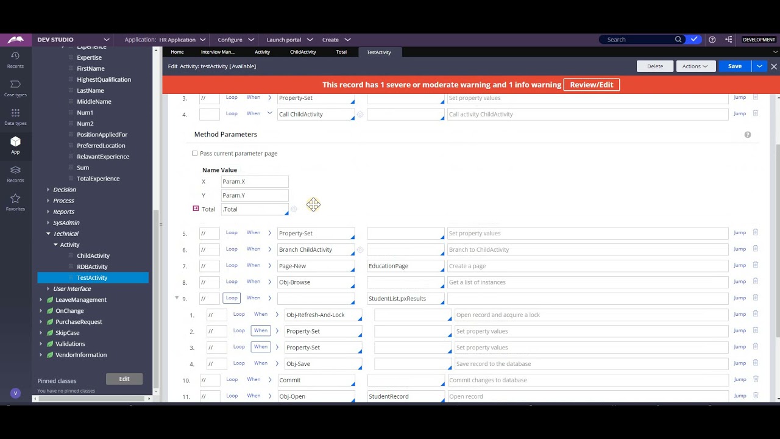
Task: Click the // label box of step 7
Action: pos(209,266)
